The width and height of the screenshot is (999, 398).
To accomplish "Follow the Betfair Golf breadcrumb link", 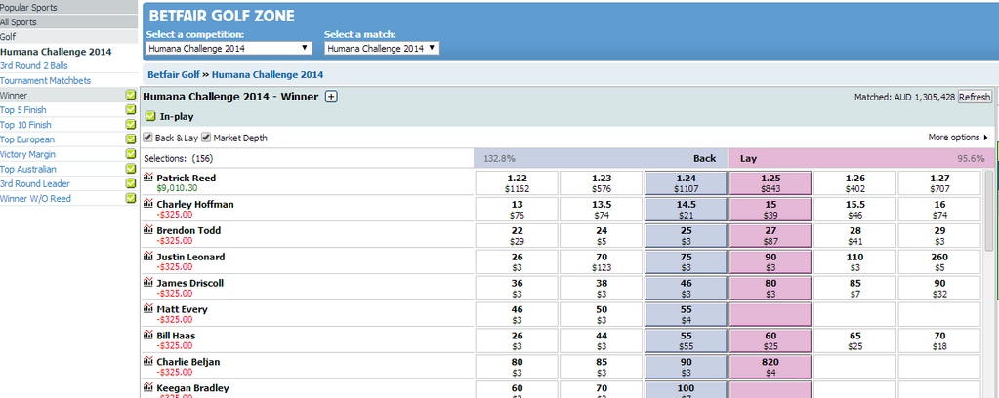I will [x=174, y=74].
